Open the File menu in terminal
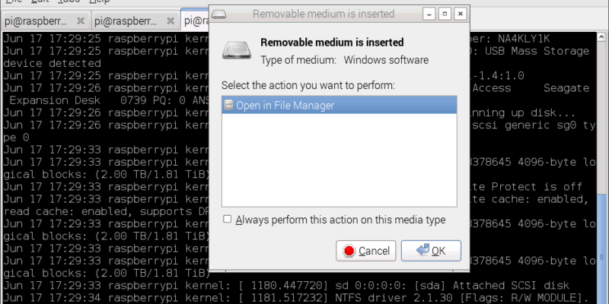 point(14,2)
